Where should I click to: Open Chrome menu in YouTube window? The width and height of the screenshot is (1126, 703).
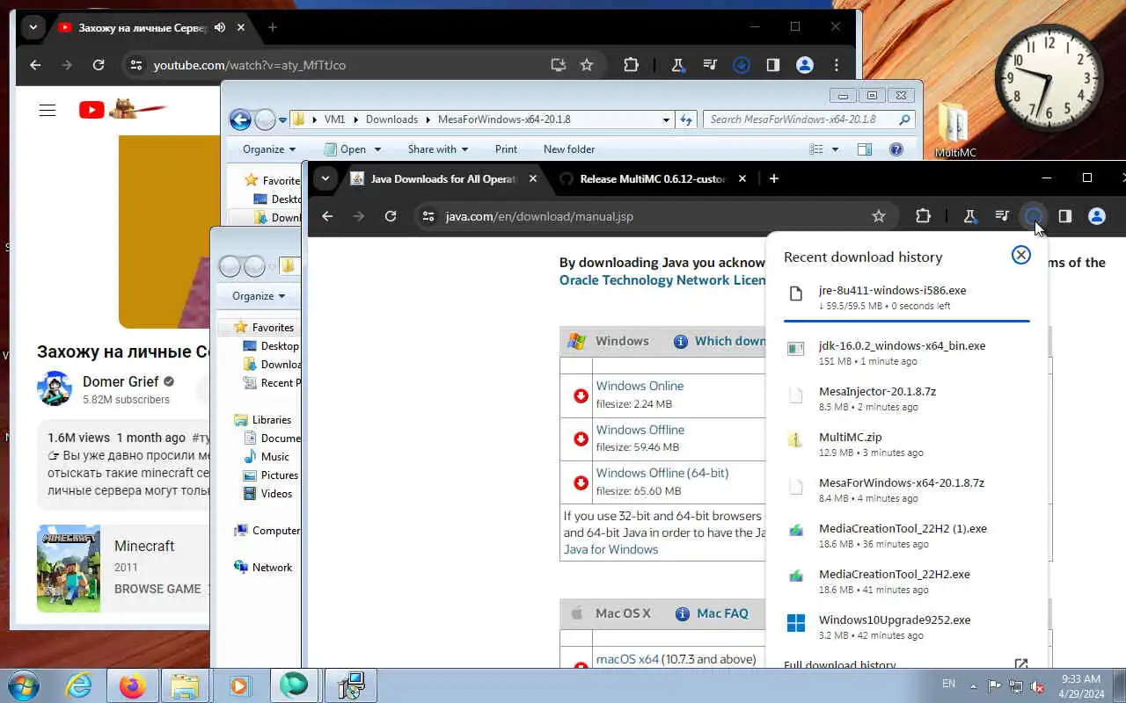click(837, 65)
